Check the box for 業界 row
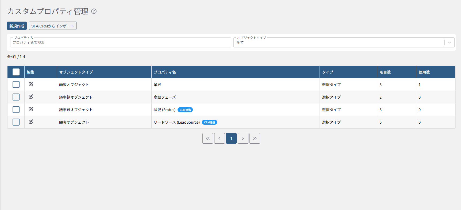 (x=16, y=84)
